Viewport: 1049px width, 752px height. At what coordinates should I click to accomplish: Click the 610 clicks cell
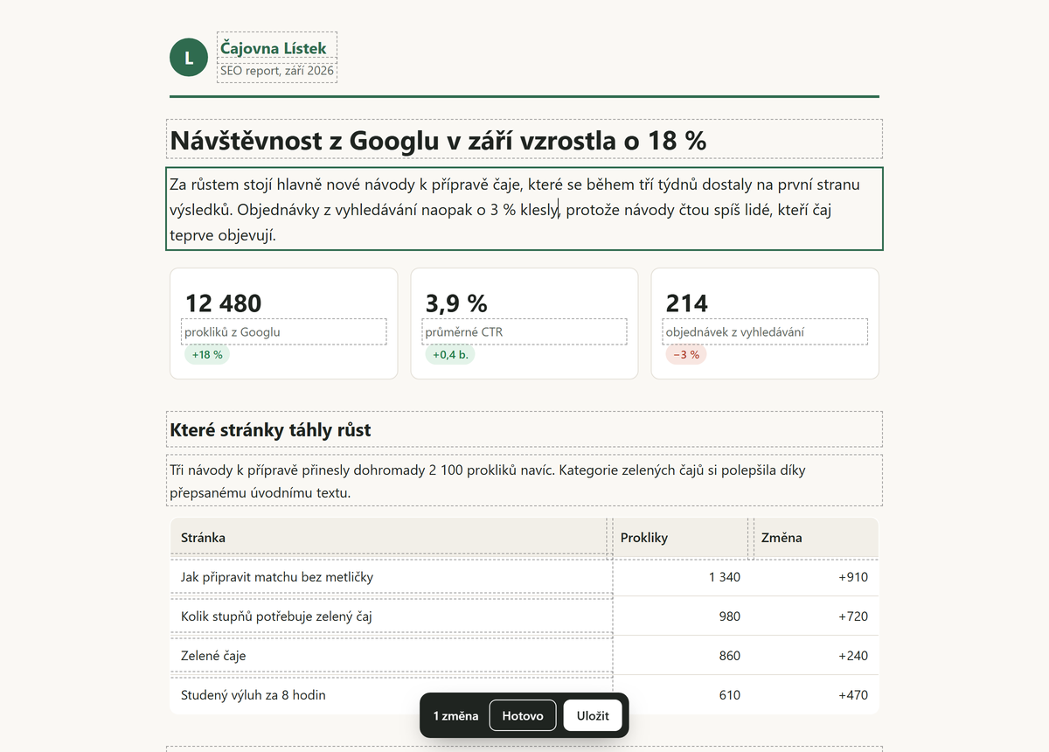679,695
